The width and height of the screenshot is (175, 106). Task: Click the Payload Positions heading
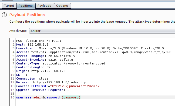(27, 15)
